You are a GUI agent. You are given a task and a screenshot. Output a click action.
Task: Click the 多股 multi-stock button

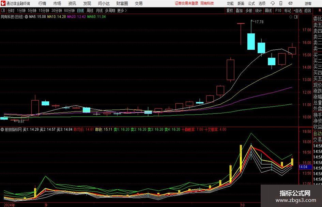pyautogui.click(x=249, y=11)
